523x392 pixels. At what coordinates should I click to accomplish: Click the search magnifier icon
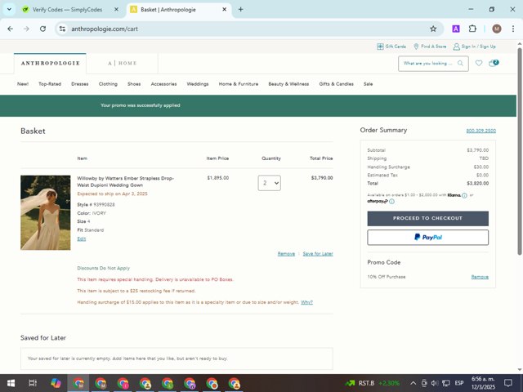pyautogui.click(x=460, y=64)
